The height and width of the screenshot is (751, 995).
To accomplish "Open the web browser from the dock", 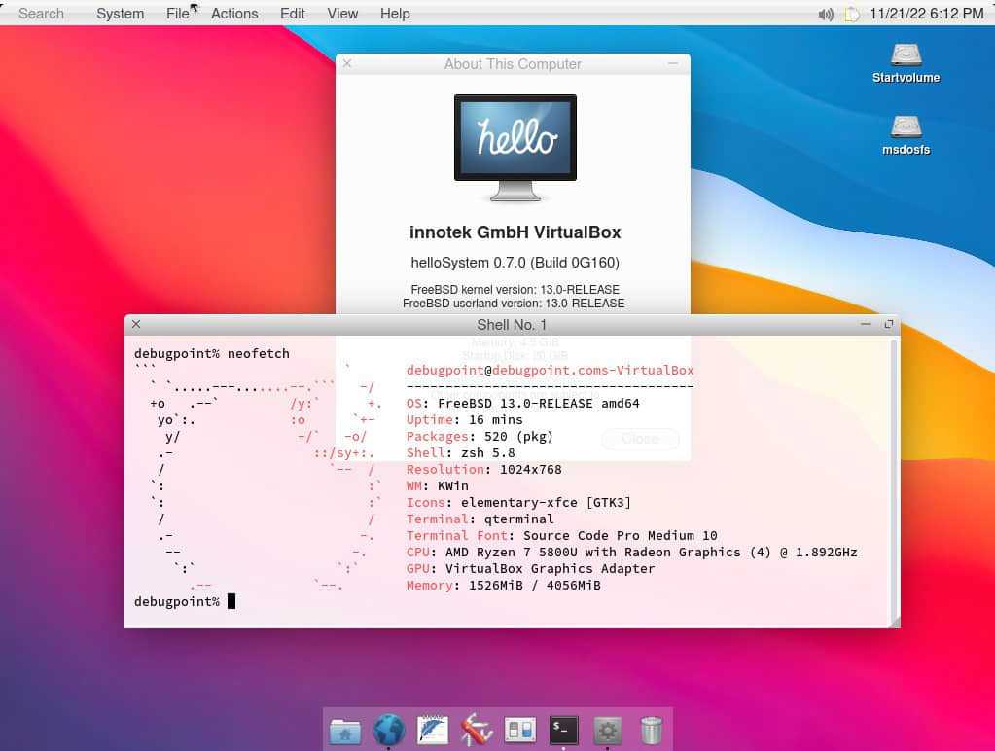I will [x=388, y=730].
